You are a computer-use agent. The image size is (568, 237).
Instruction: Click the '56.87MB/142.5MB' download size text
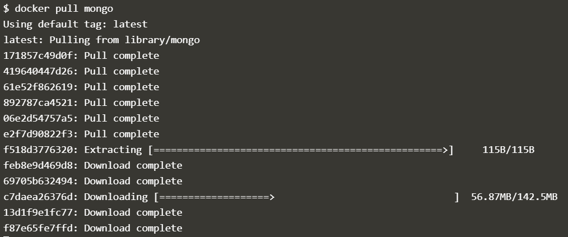point(514,197)
